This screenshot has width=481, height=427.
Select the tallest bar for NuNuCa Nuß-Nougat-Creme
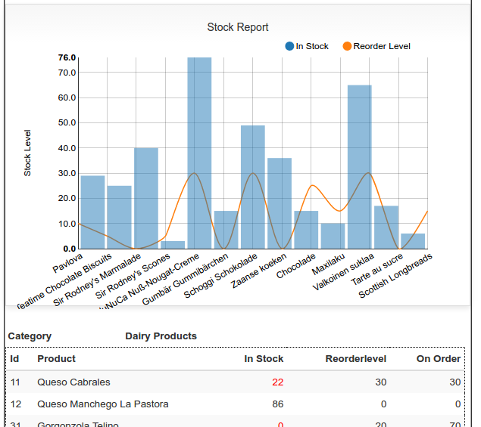(x=199, y=153)
